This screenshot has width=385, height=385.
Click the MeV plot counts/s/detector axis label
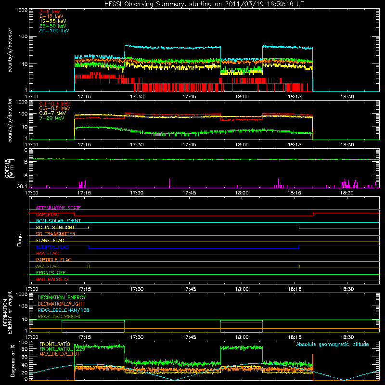[x=10, y=120]
